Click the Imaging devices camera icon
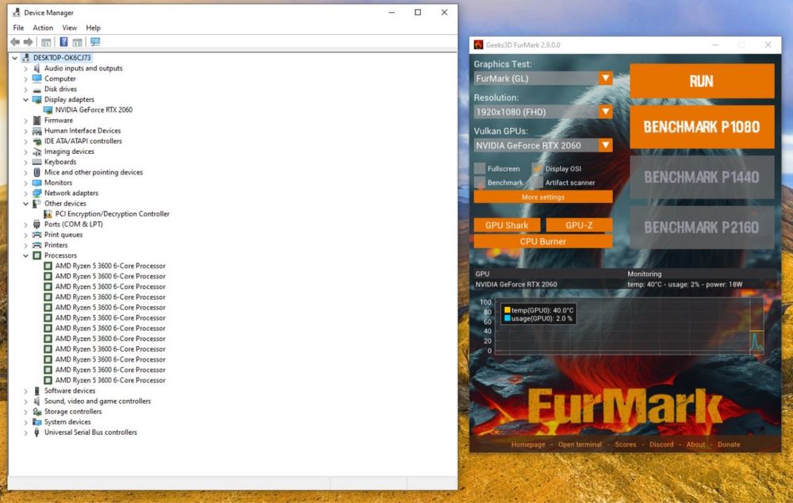The height and width of the screenshot is (503, 793). tap(36, 152)
